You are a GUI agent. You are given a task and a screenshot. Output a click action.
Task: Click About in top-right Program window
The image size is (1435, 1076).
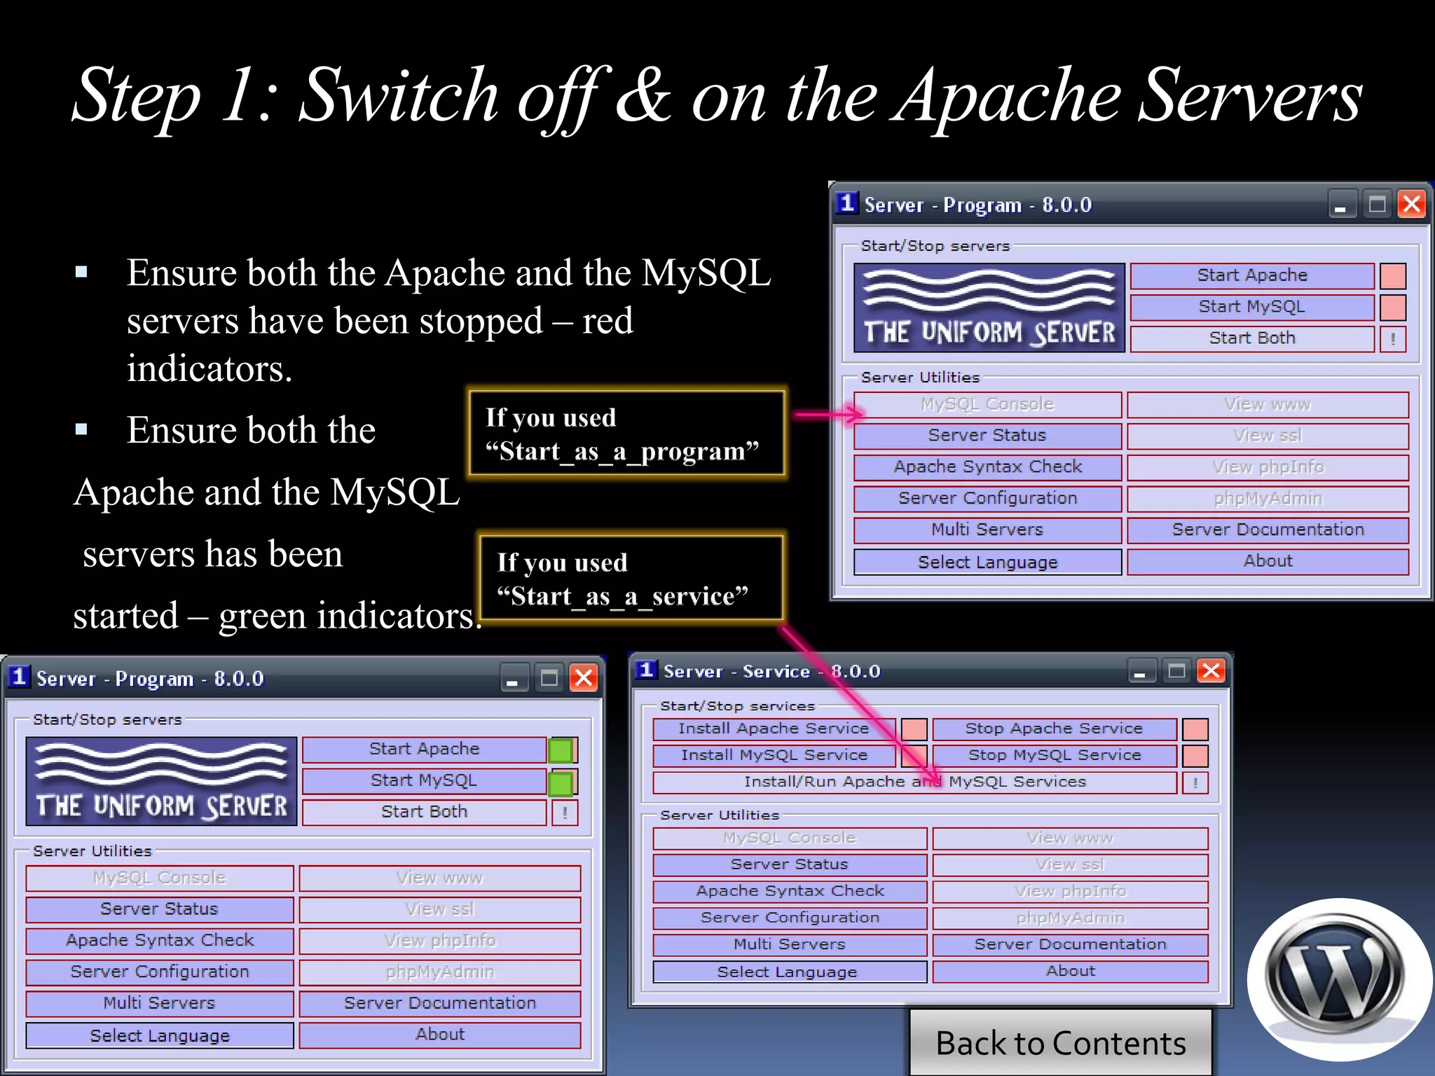(1268, 562)
